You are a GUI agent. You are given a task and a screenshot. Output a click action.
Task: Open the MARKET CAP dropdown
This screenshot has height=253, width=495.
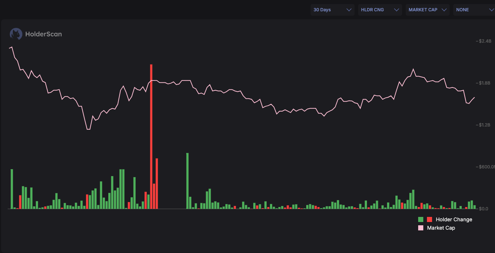tap(427, 10)
